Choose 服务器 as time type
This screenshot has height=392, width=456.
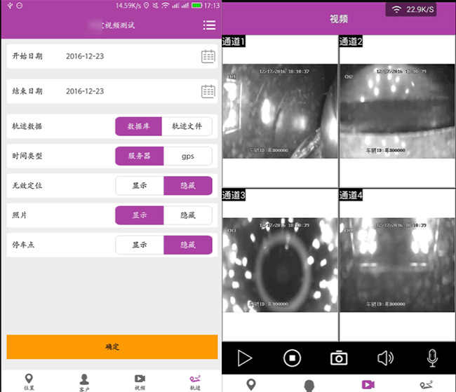coord(139,156)
